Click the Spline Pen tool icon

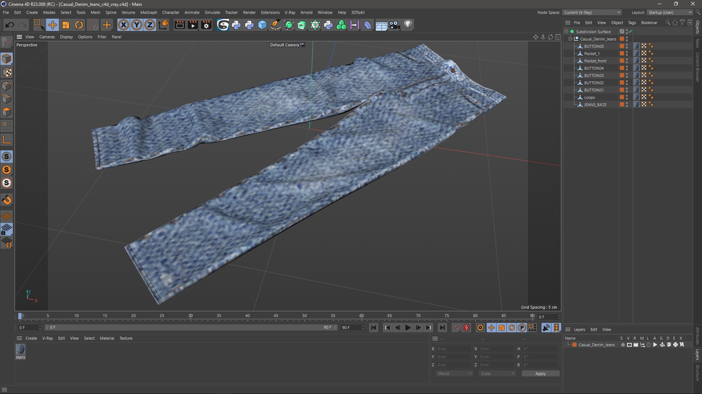click(x=276, y=25)
